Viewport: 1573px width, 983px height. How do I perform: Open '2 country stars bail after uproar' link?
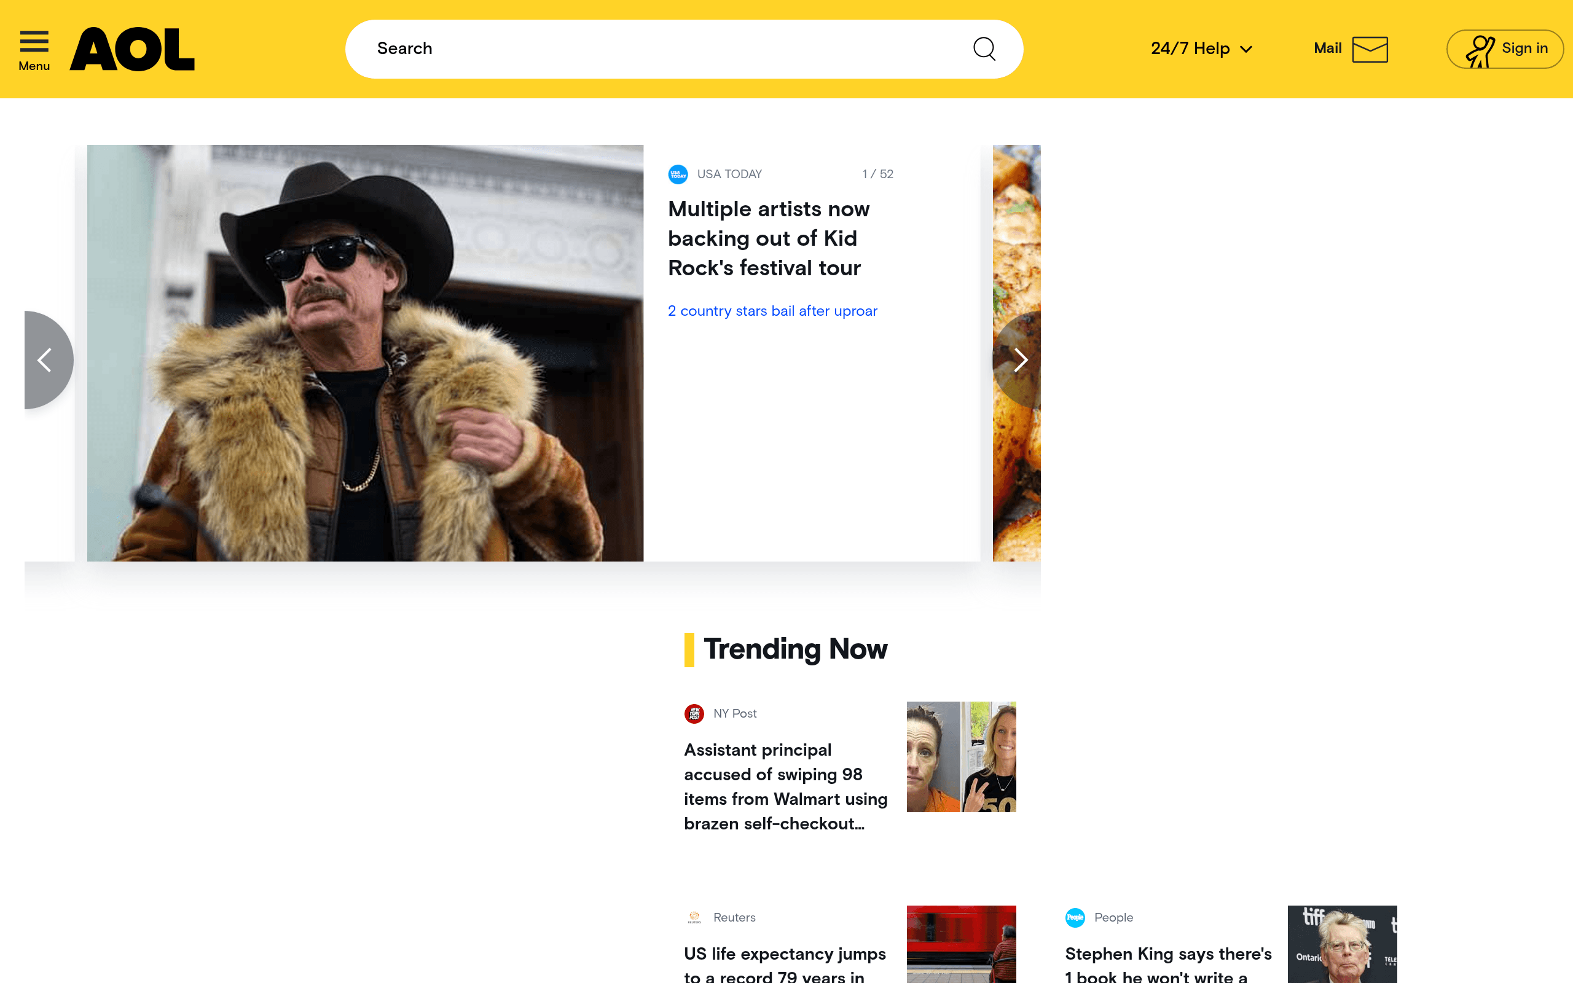pyautogui.click(x=772, y=311)
